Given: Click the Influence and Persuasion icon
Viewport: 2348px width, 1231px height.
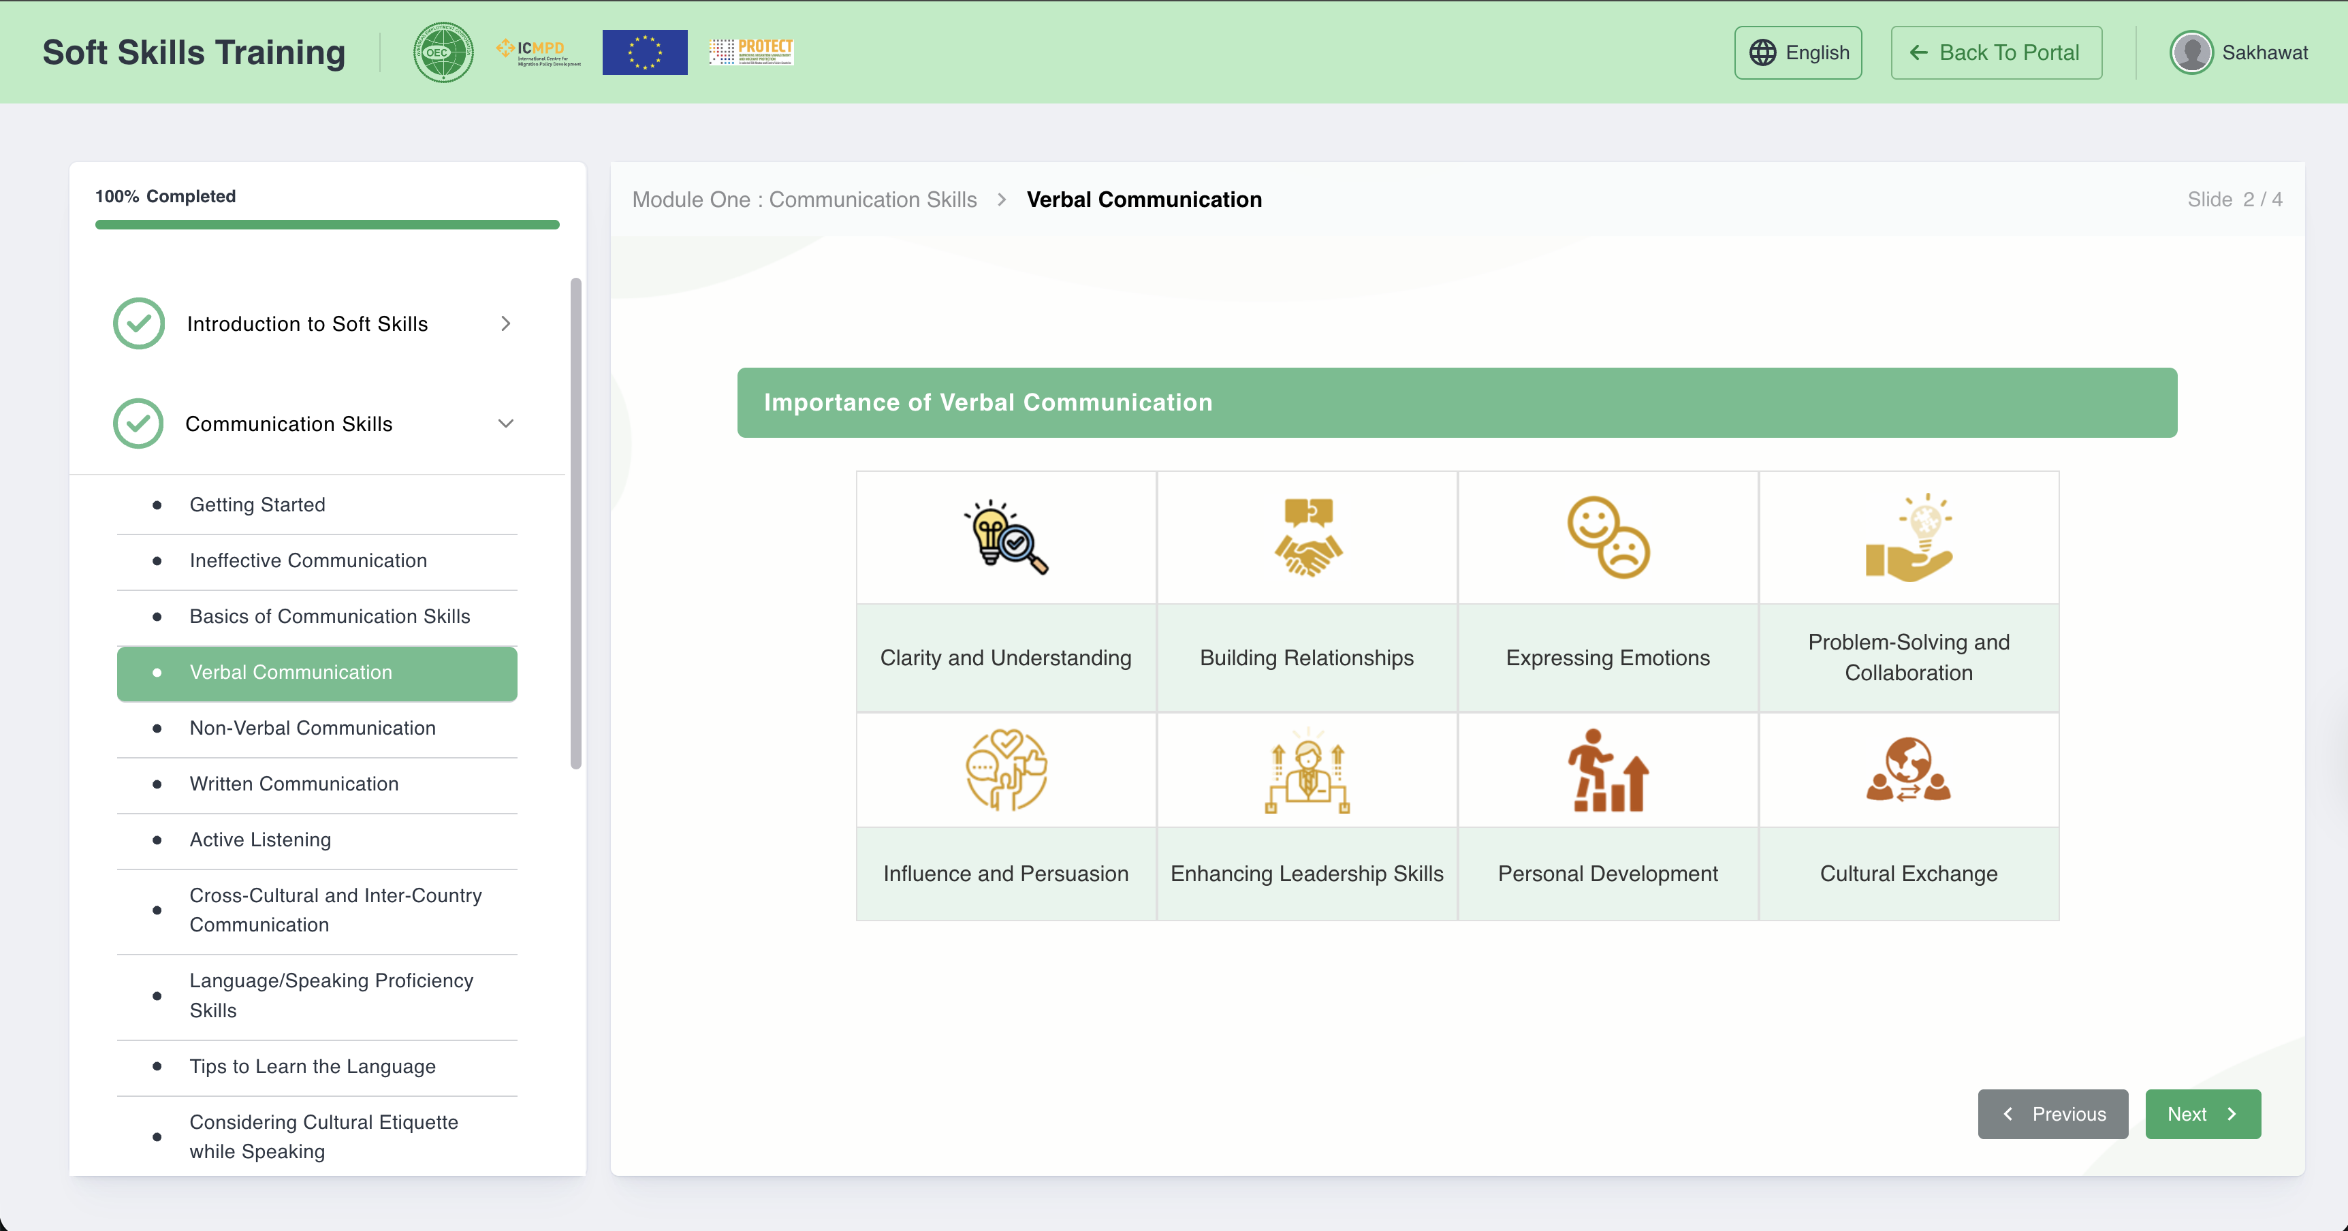Looking at the screenshot, I should click(1005, 770).
